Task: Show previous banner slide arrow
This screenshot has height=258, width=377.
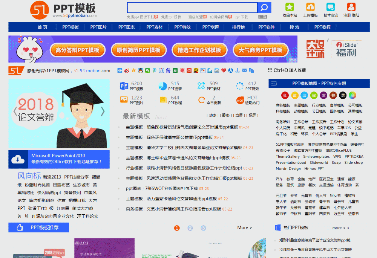Action: click(x=15, y=111)
